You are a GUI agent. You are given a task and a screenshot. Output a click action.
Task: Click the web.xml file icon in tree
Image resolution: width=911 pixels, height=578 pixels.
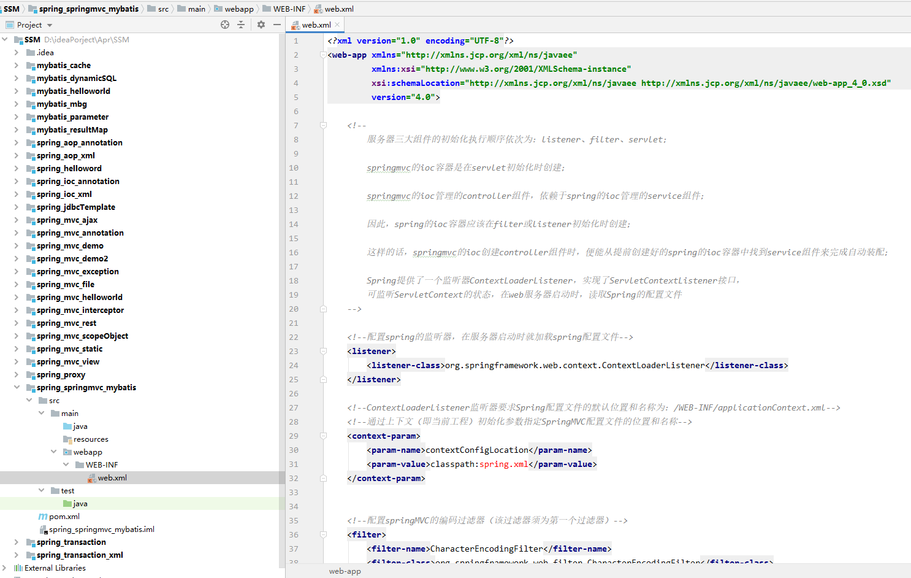(x=92, y=477)
